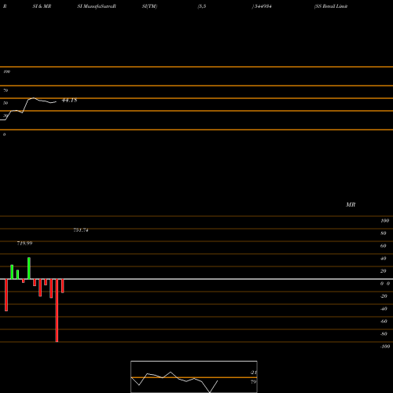The width and height of the screenshot is (393, 393).
Task: Click the 'SS Retail Limit' header text
Action: (x=331, y=6)
